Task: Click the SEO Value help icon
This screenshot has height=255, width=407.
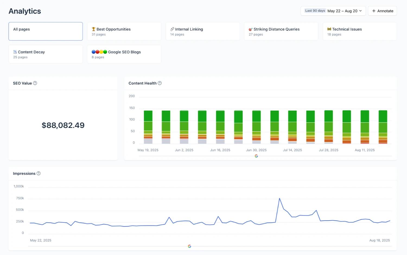Action: [35, 83]
